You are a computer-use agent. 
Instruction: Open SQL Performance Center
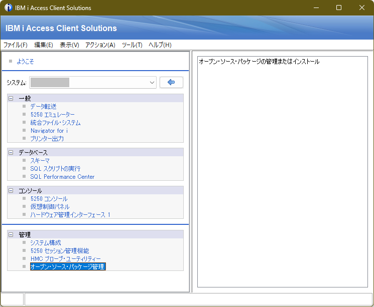tap(62, 177)
